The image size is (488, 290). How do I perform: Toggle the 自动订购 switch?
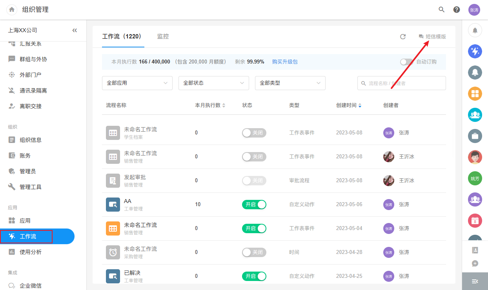(406, 62)
